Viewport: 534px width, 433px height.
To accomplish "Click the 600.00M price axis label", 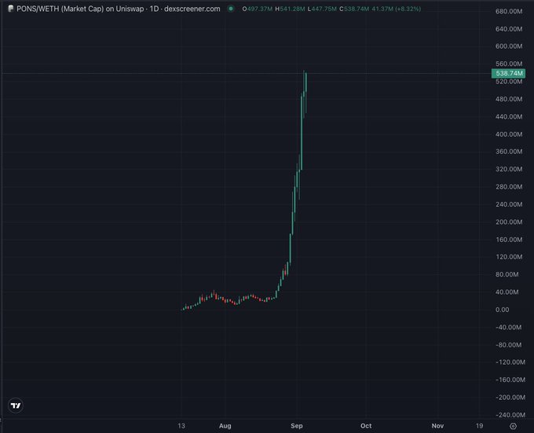I will click(509, 46).
